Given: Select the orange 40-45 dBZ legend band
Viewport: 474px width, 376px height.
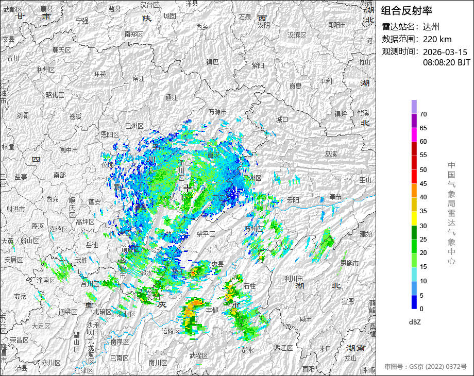Looking at the screenshot, I should coord(414,191).
